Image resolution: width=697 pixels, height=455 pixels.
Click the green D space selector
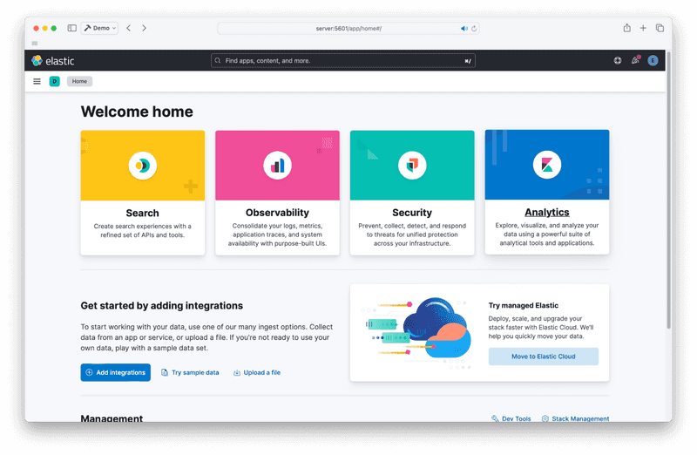pos(54,82)
